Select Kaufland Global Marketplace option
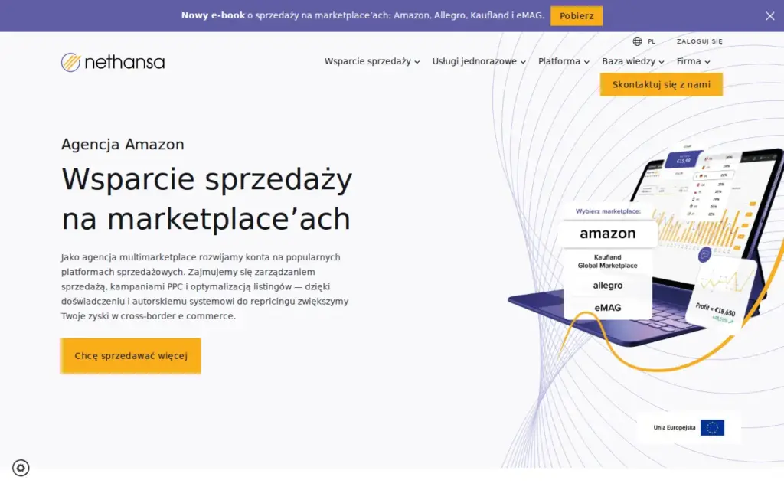784x490 pixels. [x=607, y=262]
